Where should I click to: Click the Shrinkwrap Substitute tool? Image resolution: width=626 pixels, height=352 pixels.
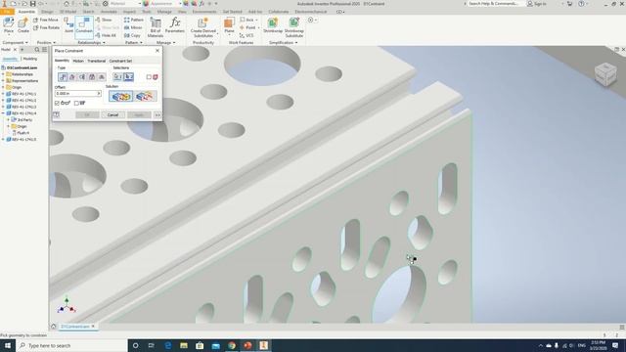(294, 27)
